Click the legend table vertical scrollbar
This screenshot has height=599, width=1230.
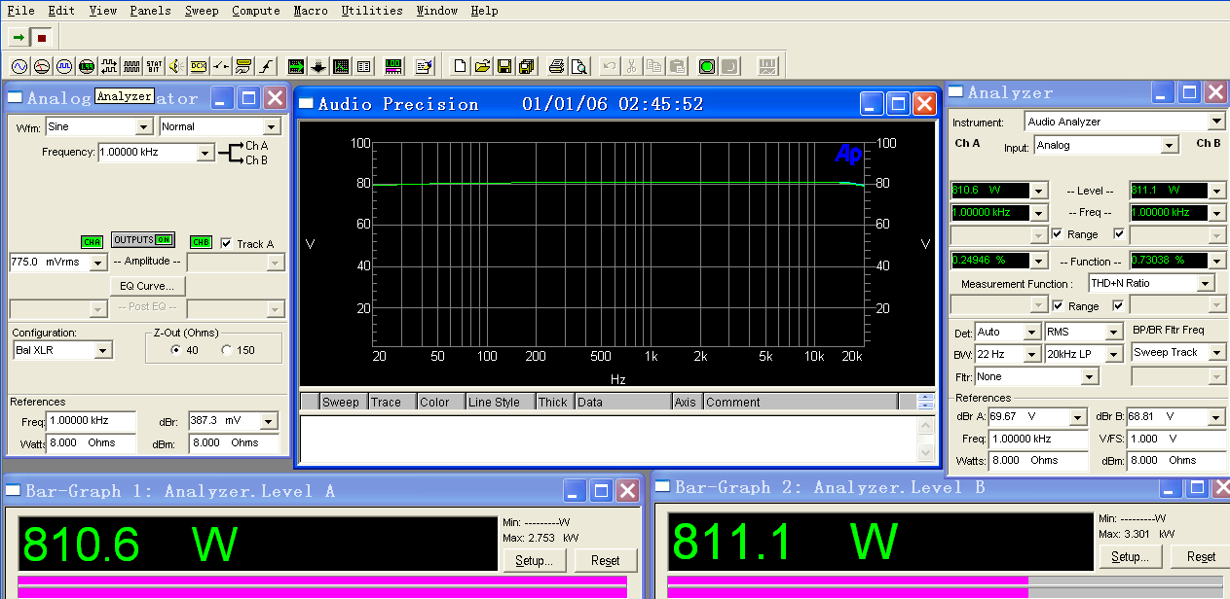[926, 439]
